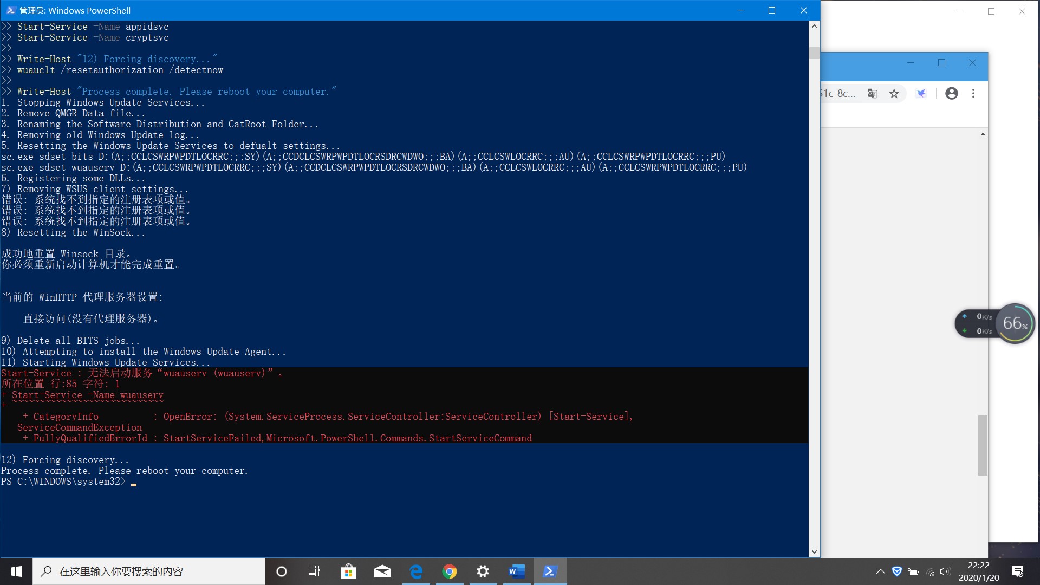This screenshot has width=1040, height=585.
Task: Open the Chrome profile avatar
Action: point(952,94)
